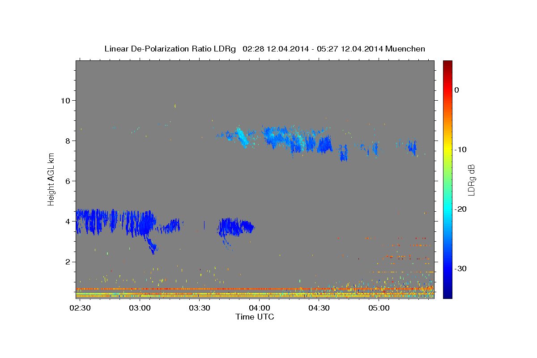Click the height tick label 10
537x358 pixels.
point(66,100)
